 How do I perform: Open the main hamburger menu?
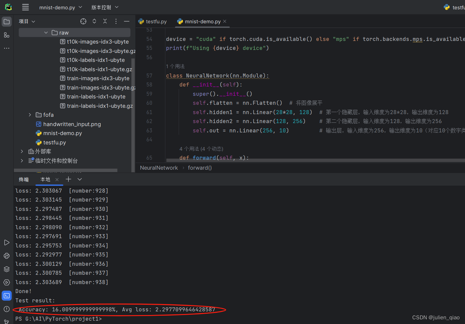point(25,7)
